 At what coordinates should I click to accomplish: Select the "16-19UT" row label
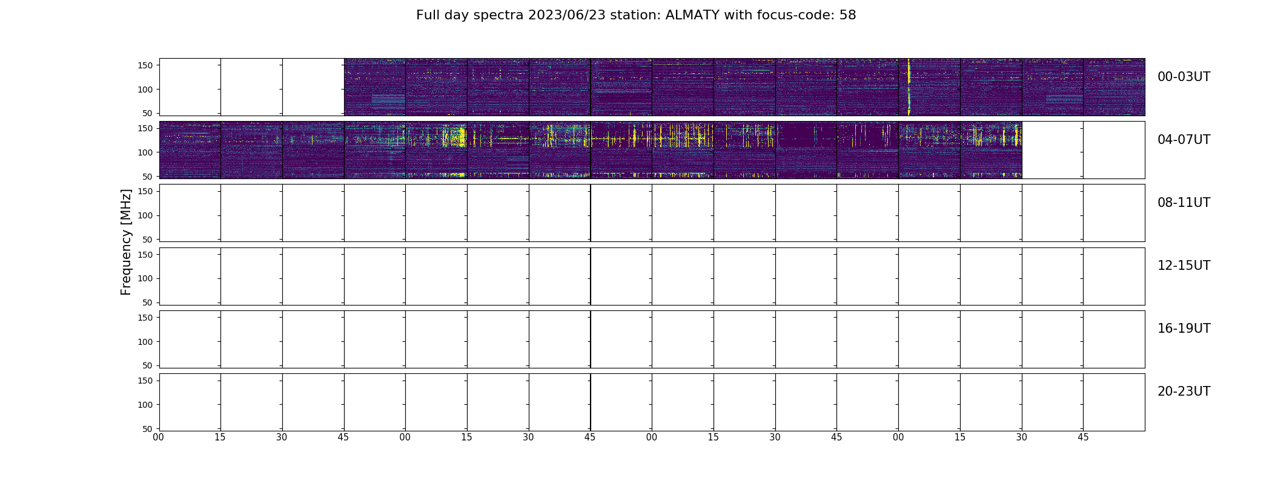tap(1184, 329)
